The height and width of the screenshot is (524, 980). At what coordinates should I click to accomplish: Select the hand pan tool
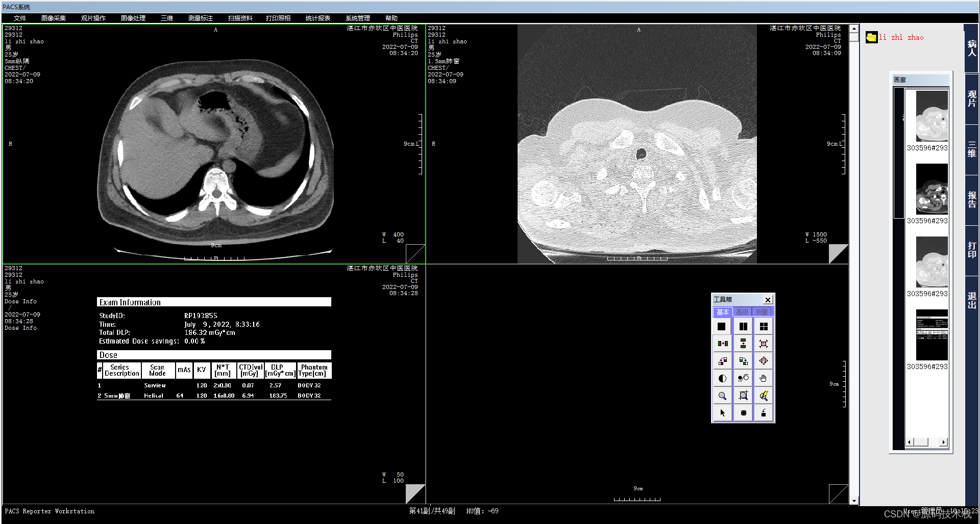point(764,378)
